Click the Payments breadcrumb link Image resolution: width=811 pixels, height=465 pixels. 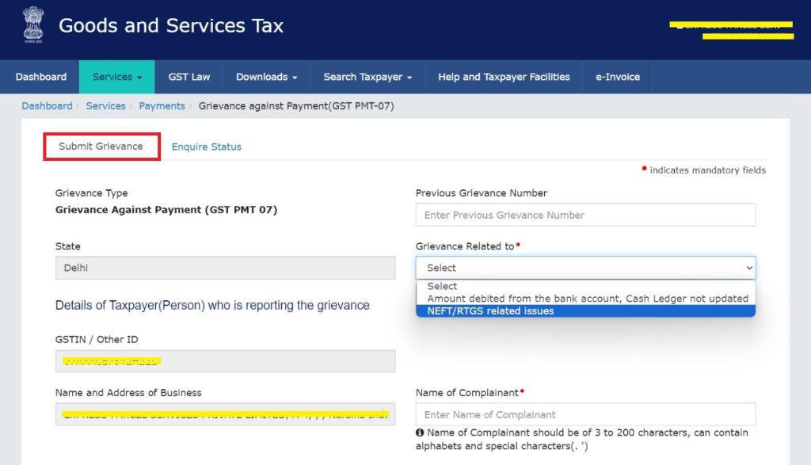[162, 106]
